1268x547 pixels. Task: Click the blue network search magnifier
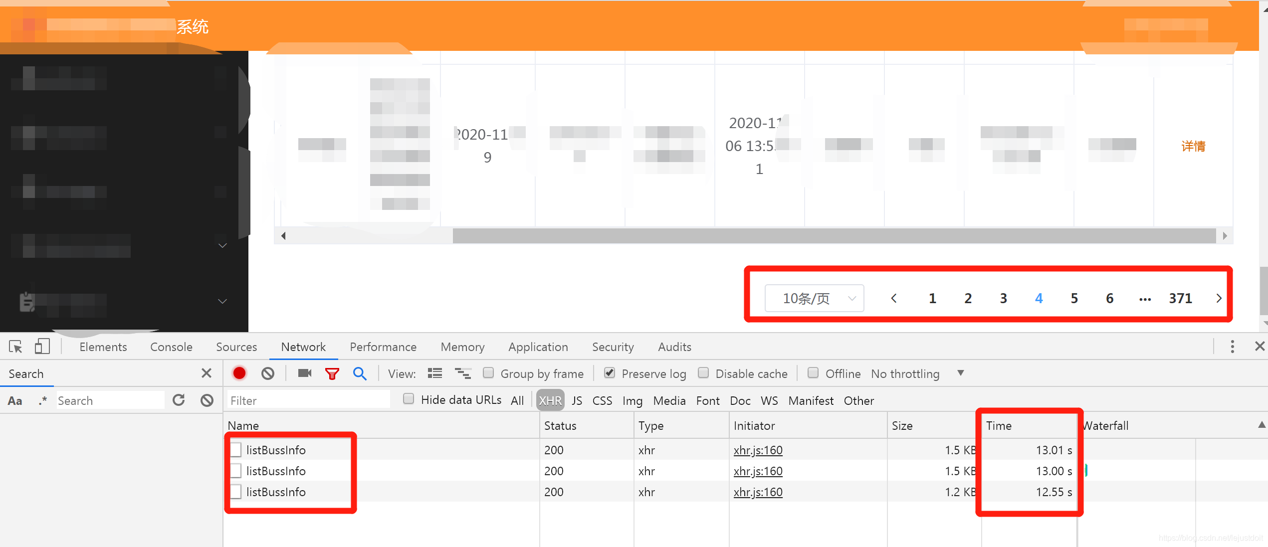360,373
